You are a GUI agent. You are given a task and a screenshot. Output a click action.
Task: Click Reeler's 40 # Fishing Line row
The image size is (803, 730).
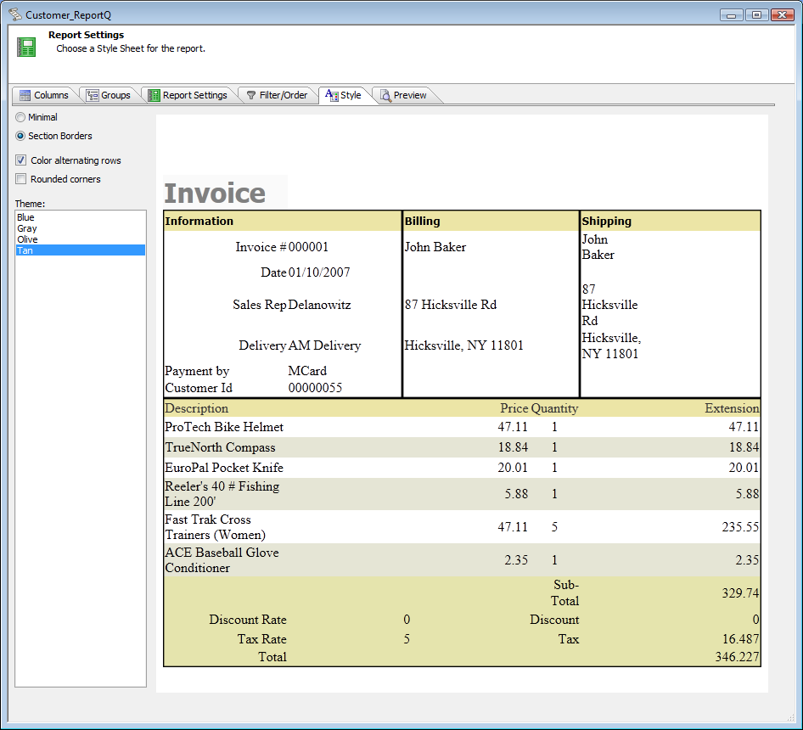point(462,494)
